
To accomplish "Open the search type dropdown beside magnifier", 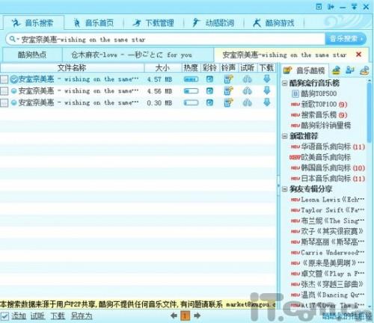I will (18, 40).
